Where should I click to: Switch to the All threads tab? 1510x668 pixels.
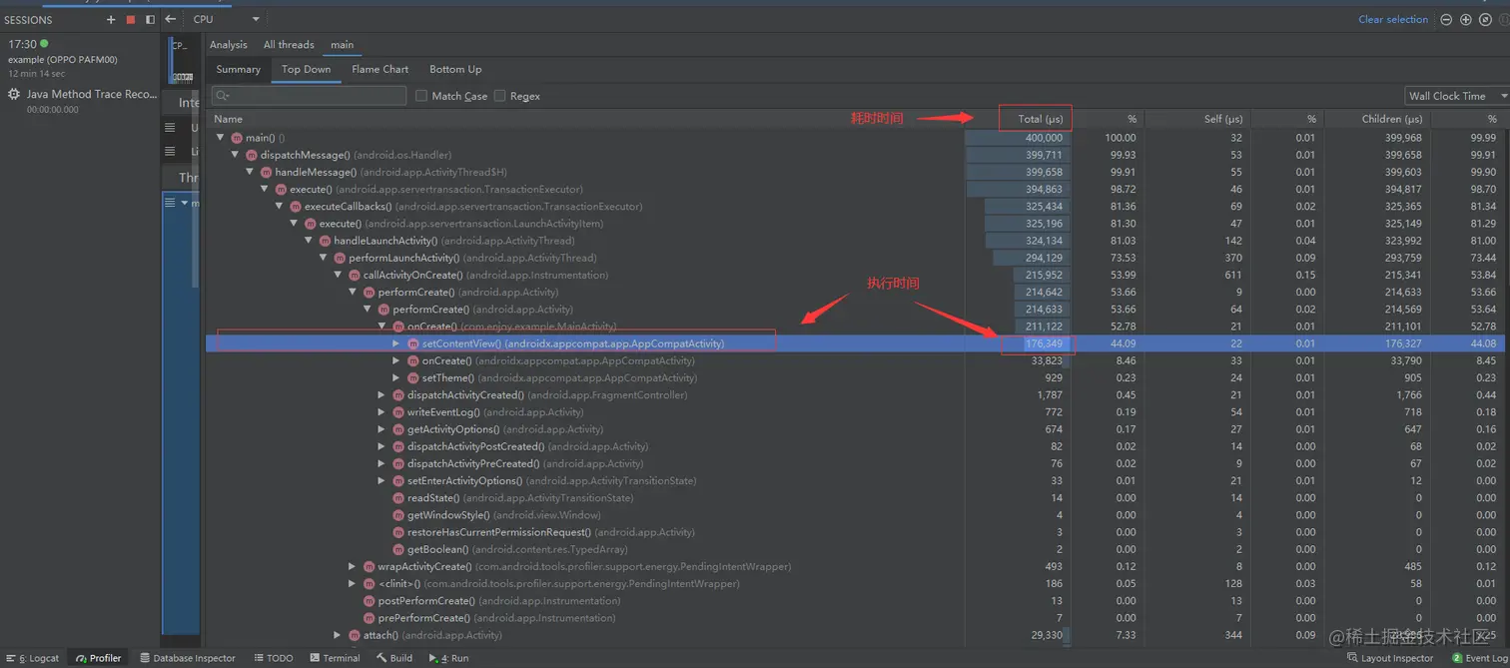click(x=289, y=45)
